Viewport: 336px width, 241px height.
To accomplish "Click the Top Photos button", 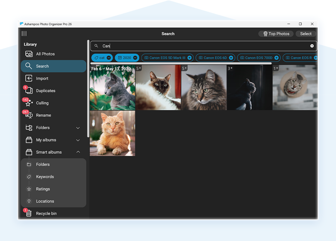I will [276, 34].
